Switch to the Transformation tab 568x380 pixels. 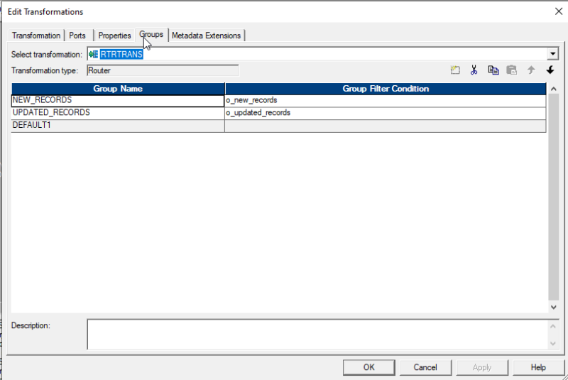click(x=36, y=36)
